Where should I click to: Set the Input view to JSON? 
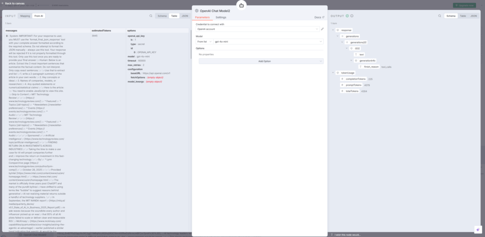pyautogui.click(x=185, y=16)
